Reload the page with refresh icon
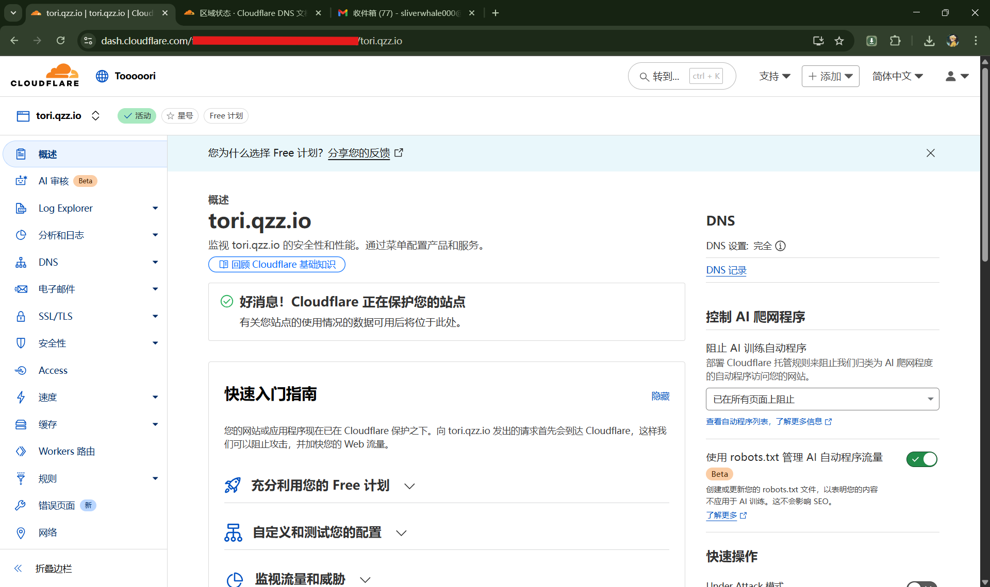The image size is (990, 587). [61, 41]
